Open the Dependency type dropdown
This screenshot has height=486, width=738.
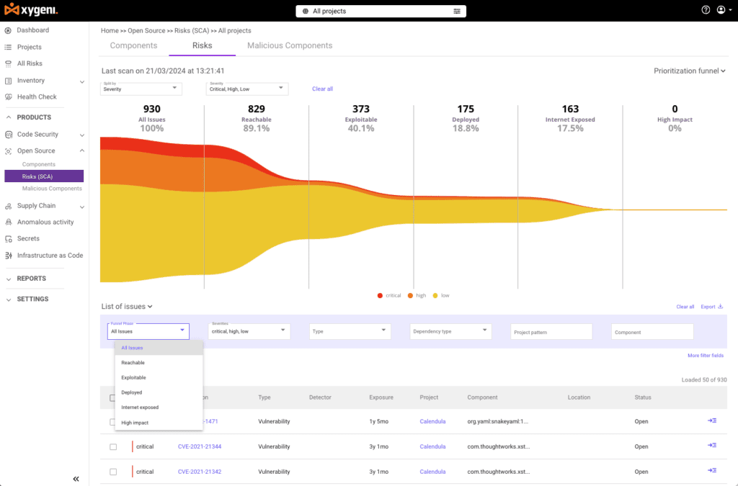pos(450,331)
